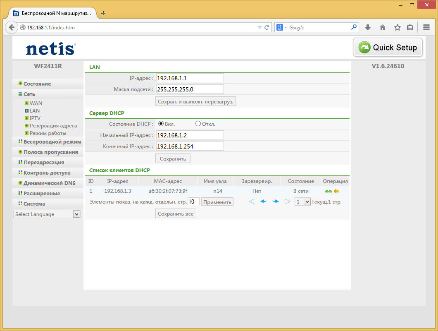Open the bookmarks list icon
The image size is (438, 331).
coord(410,27)
